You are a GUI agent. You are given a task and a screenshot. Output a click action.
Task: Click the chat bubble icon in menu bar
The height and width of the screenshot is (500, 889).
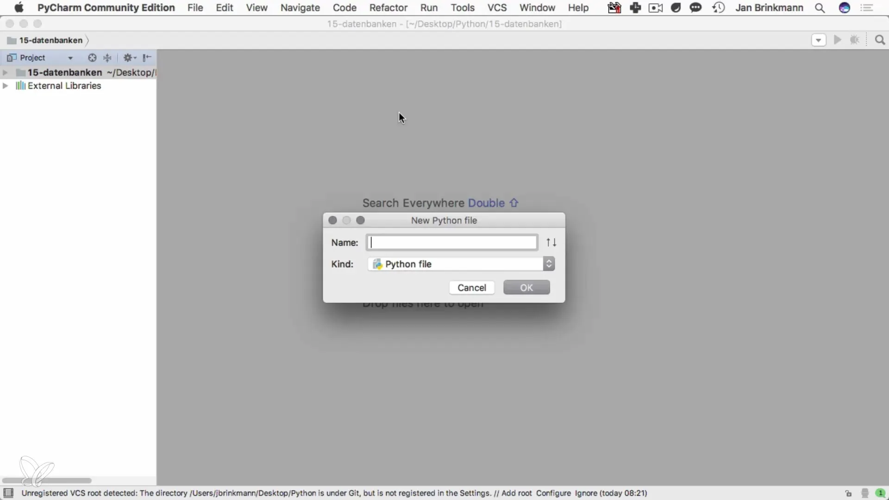click(695, 8)
